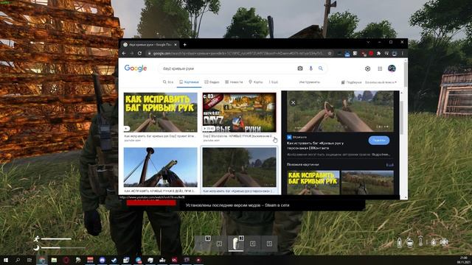Reload the Google page in the browser

click(x=139, y=53)
